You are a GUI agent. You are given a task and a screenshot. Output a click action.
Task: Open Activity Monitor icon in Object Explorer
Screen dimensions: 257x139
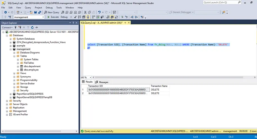37,28
